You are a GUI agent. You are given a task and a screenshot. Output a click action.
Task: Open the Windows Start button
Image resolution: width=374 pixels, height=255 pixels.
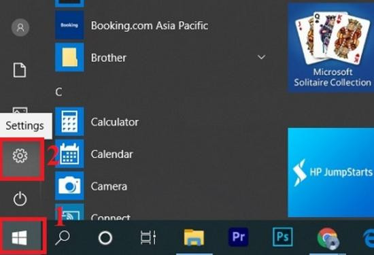coord(20,237)
